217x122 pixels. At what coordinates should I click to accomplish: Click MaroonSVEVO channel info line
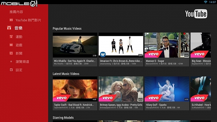pyautogui.click(x=164, y=64)
